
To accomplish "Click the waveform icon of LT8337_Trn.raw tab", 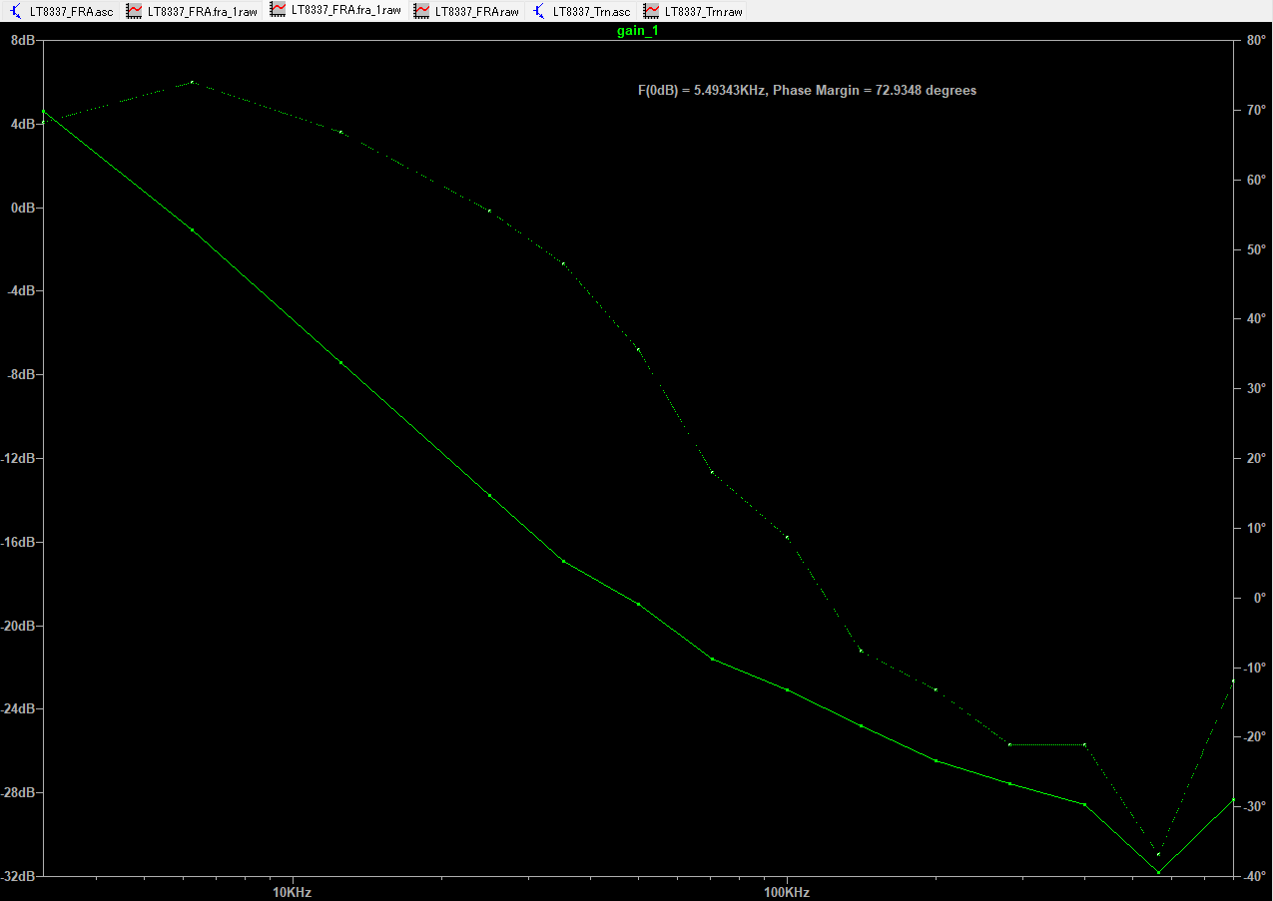I will pos(652,11).
